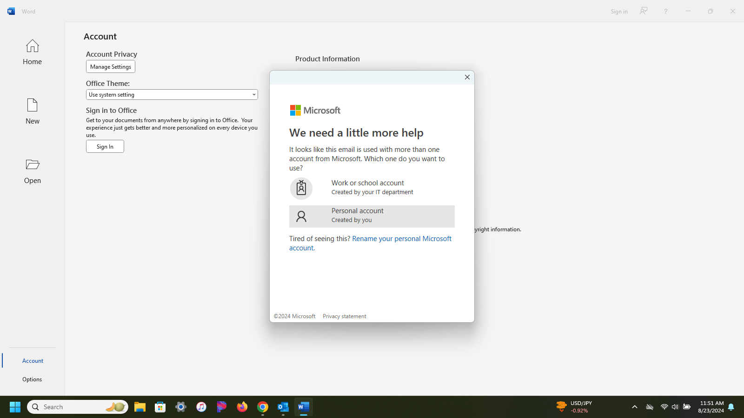The image size is (744, 418).
Task: Click the Microsoft logo in the dialog
Action: [x=315, y=110]
